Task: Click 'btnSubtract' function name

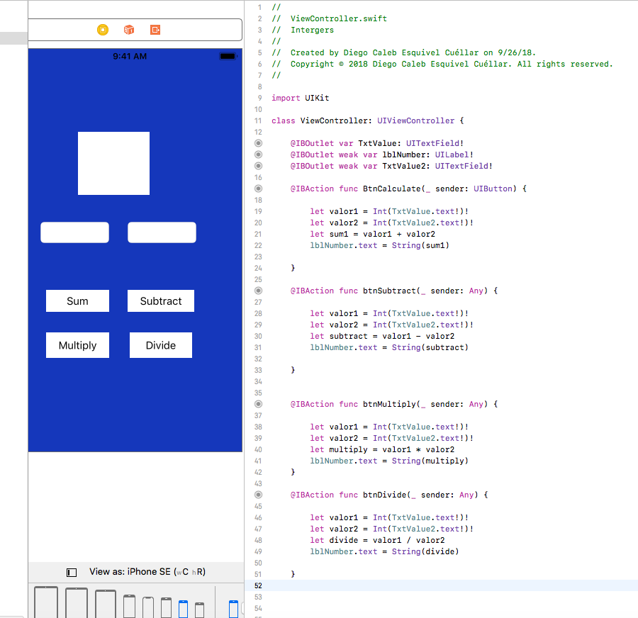Action: click(389, 291)
